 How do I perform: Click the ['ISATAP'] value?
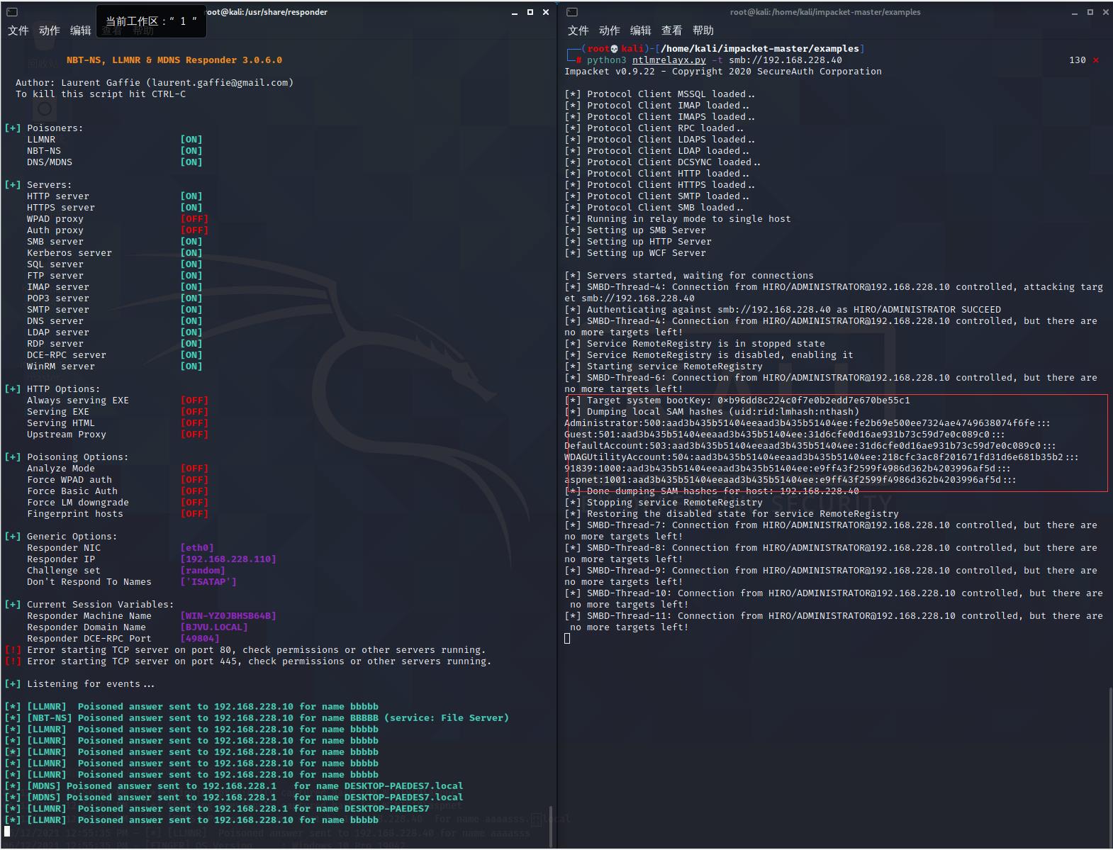coord(208,582)
